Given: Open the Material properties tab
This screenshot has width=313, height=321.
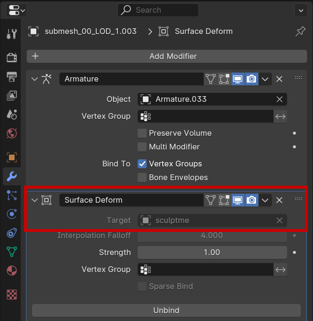Looking at the screenshot, I should click(12, 271).
